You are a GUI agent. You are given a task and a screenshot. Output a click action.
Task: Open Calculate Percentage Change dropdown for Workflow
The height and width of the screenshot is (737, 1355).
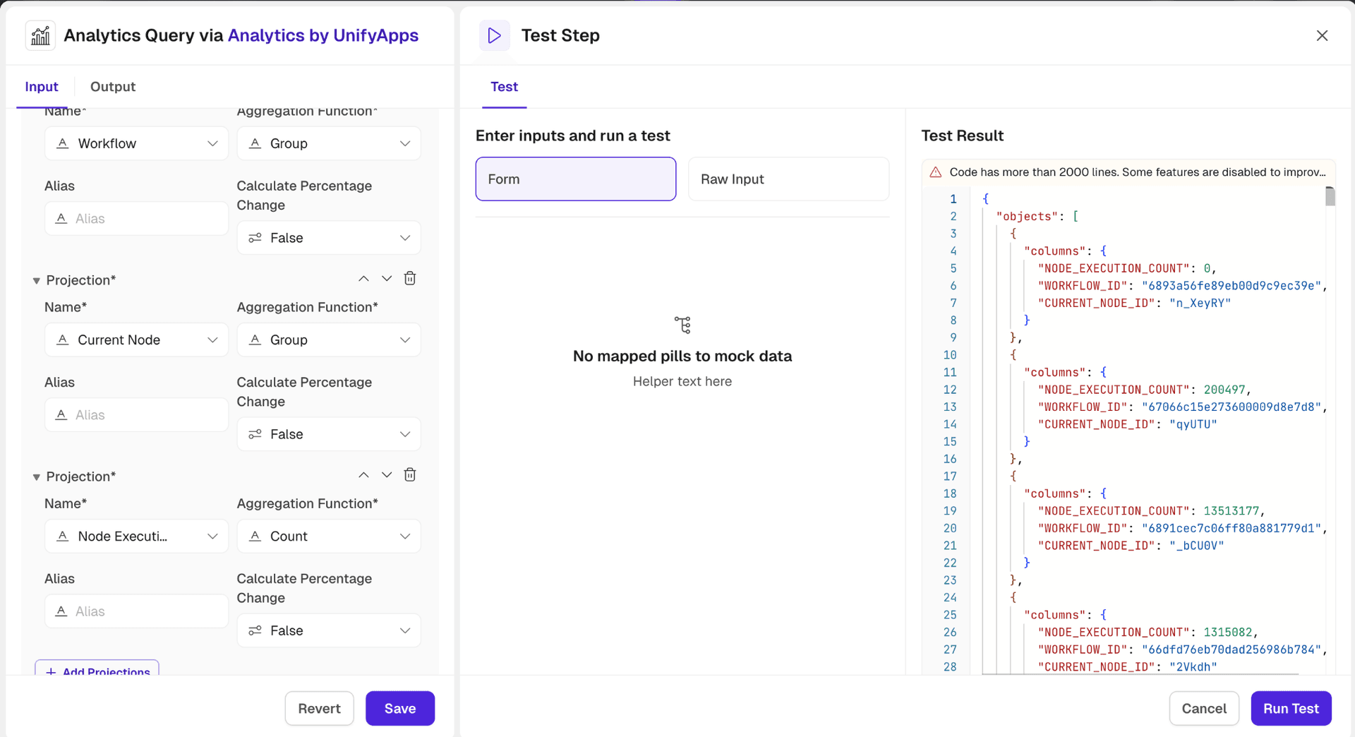tap(329, 238)
